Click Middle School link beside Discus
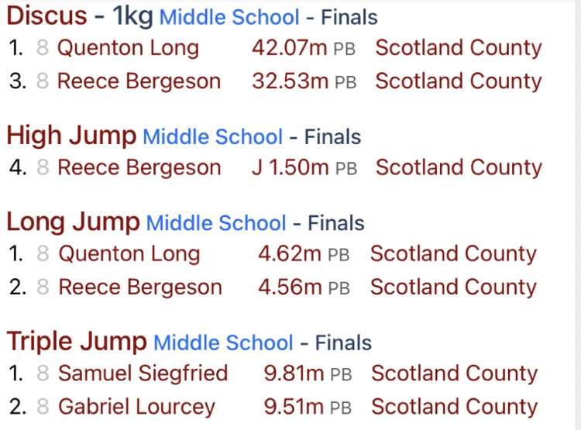Viewport: 581px width, 430px height. (229, 16)
